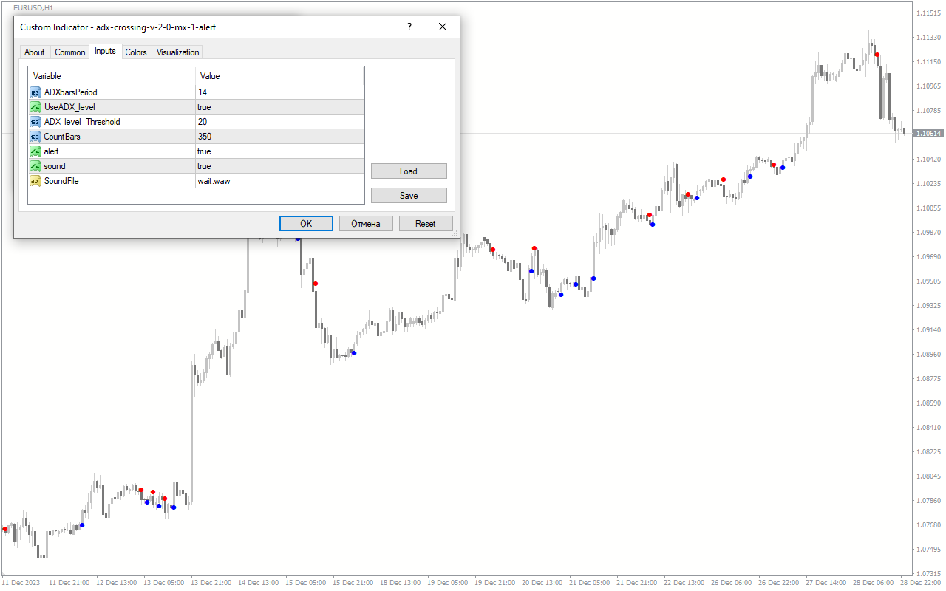Select the ADX_level_Threshold variable name
The height and width of the screenshot is (591, 946).
[x=82, y=122]
